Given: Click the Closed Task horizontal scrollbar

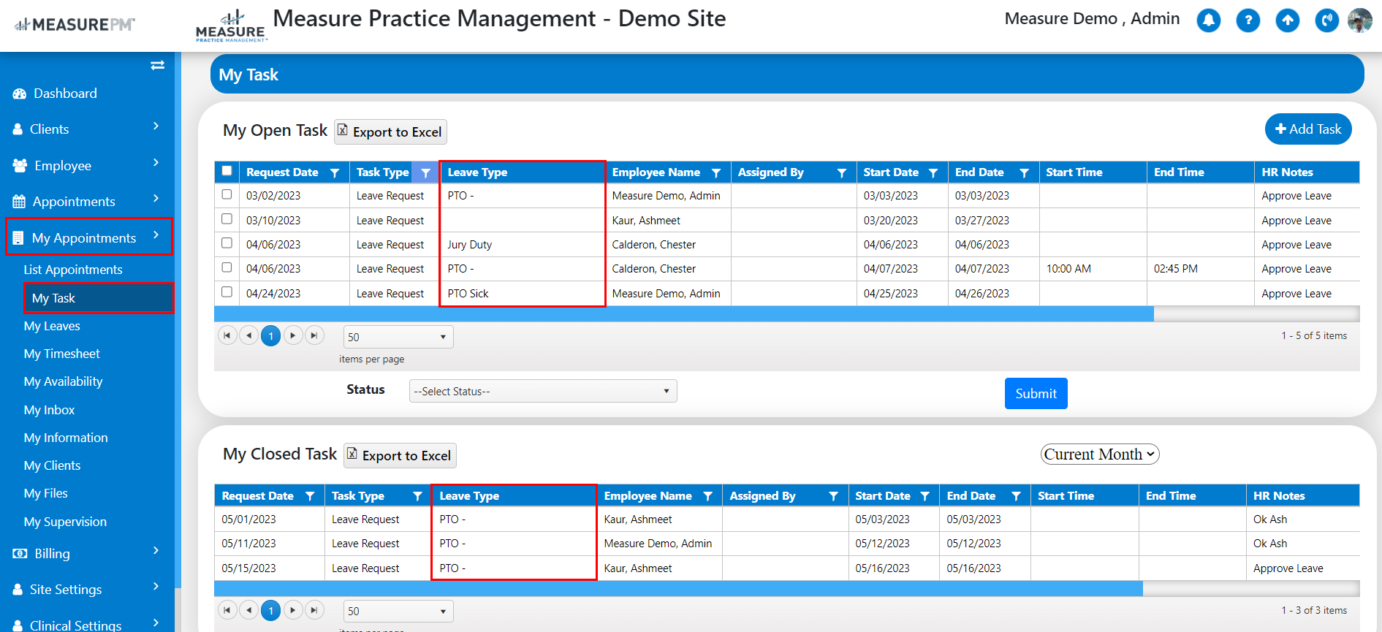Looking at the screenshot, I should (678, 588).
